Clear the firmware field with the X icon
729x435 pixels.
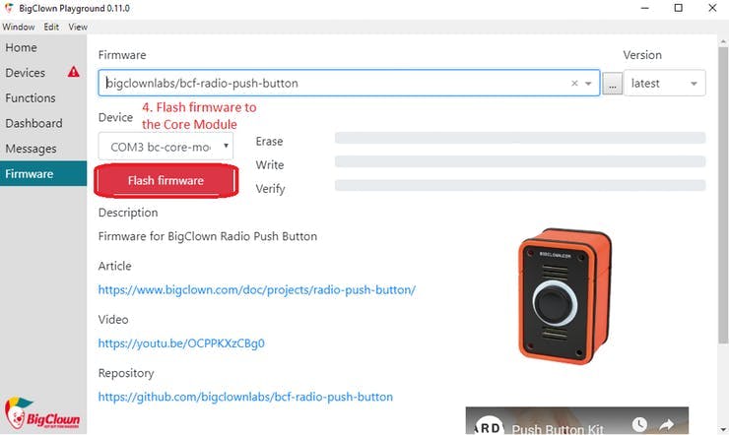(x=574, y=83)
